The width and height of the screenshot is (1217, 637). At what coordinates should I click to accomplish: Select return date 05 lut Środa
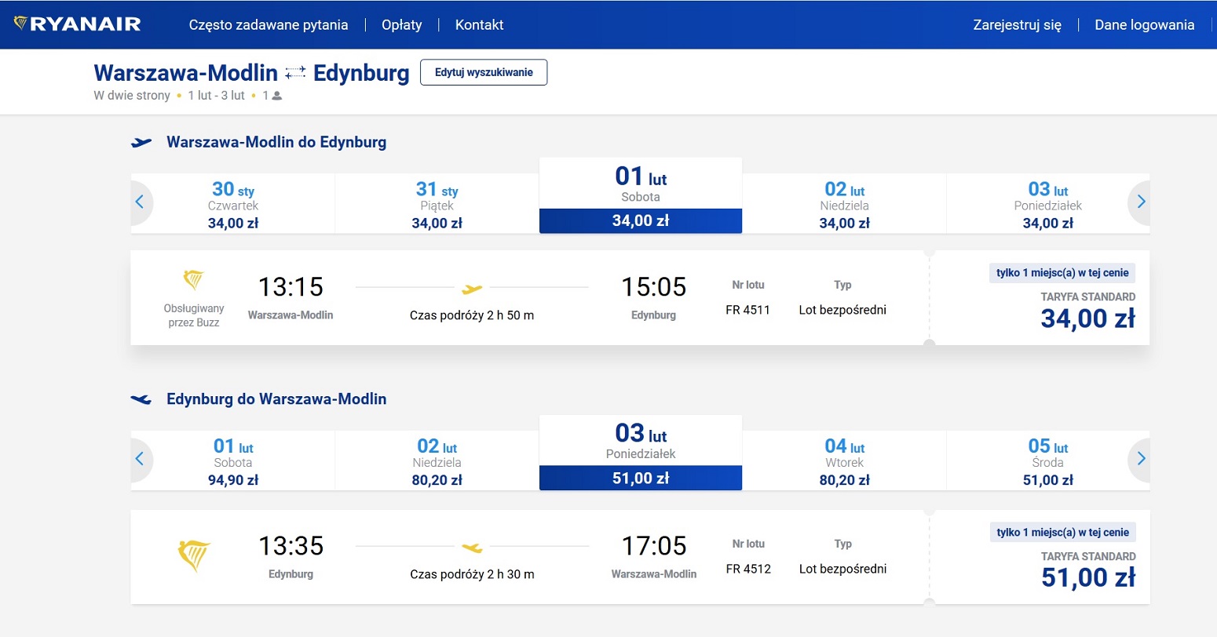1048,461
